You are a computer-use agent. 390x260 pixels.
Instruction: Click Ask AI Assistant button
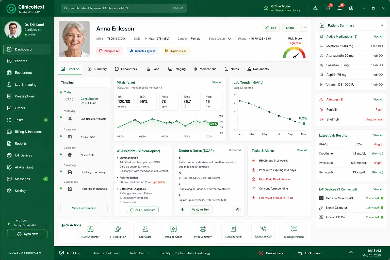[143, 210]
